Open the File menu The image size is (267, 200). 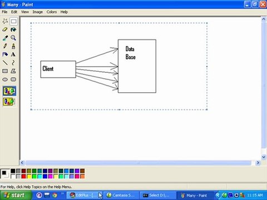(4, 12)
